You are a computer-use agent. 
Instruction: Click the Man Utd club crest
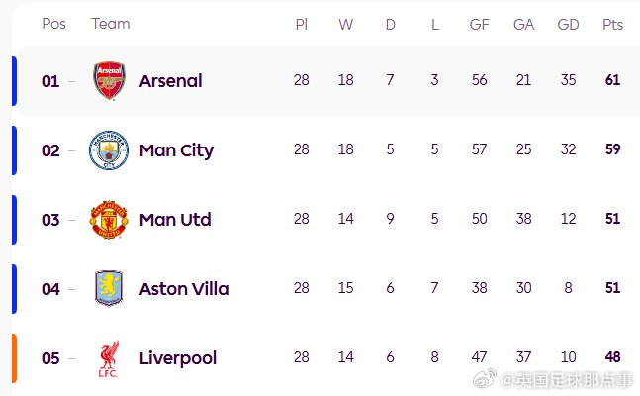tap(109, 220)
